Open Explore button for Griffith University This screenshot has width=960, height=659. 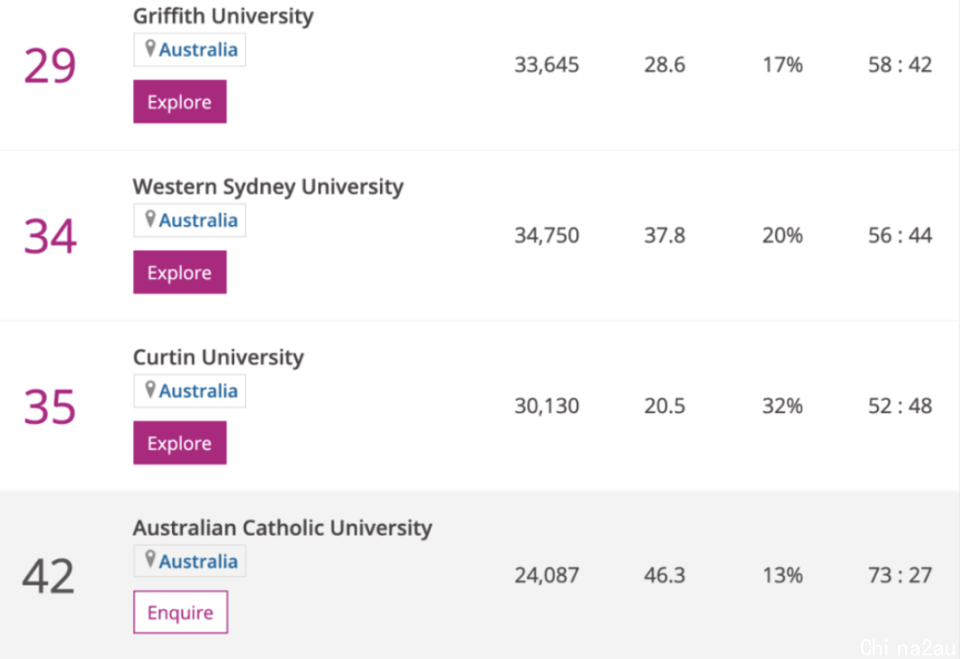point(180,102)
